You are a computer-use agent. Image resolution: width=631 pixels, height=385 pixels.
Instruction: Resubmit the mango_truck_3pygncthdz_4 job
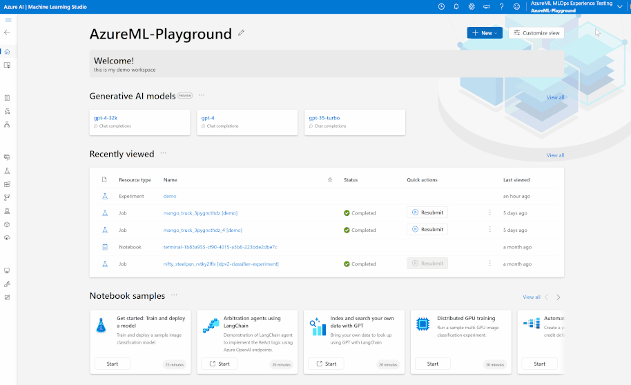coord(427,229)
